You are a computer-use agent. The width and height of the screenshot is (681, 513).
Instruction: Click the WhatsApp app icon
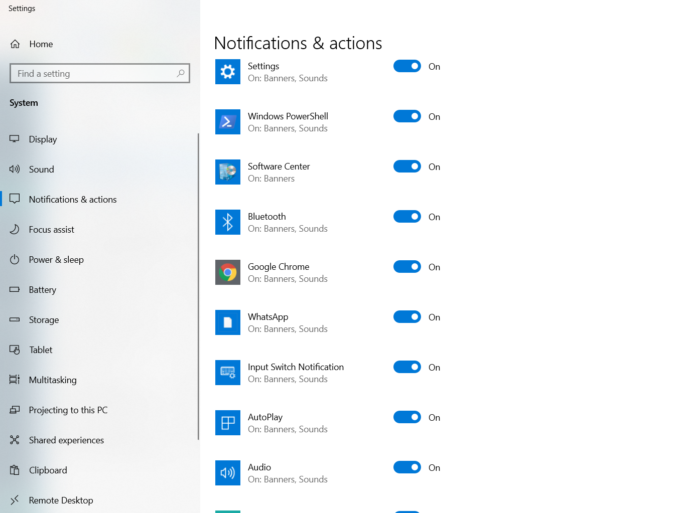[227, 322]
